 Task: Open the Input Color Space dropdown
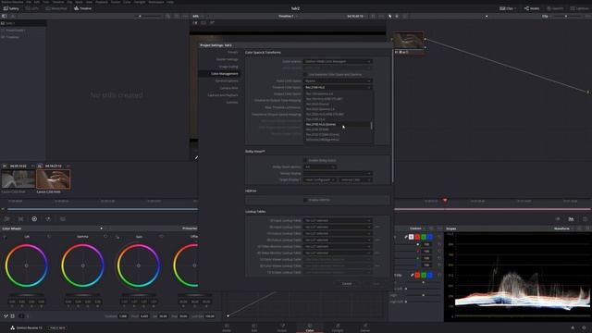[x=338, y=80]
